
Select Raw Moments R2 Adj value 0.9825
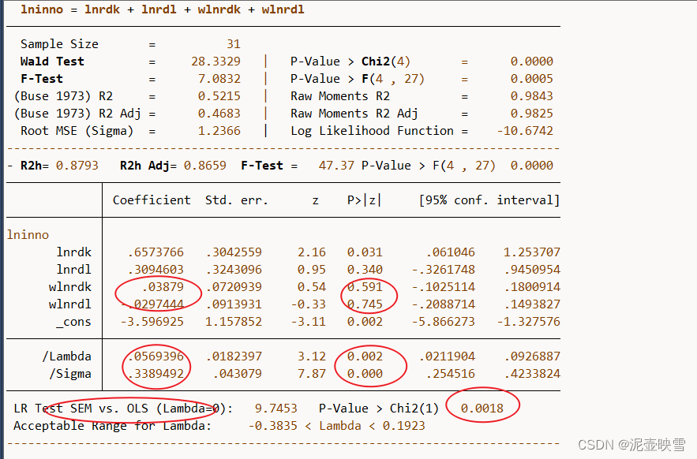(x=532, y=114)
